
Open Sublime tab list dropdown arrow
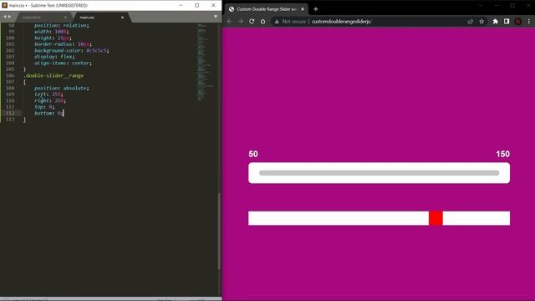[216, 17]
